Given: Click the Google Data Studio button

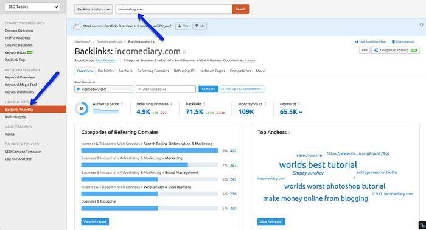Looking at the screenshot, I should pyautogui.click(x=396, y=51).
